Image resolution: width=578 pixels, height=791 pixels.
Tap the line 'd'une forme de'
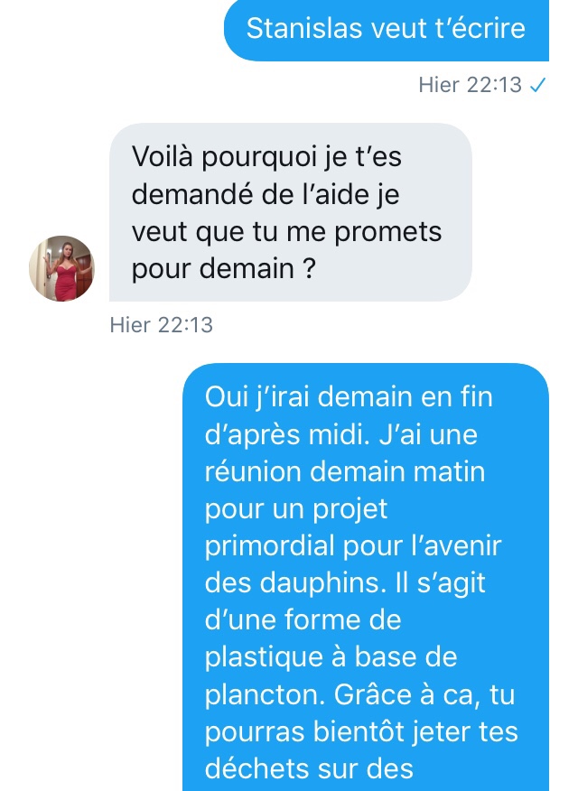[303, 619]
